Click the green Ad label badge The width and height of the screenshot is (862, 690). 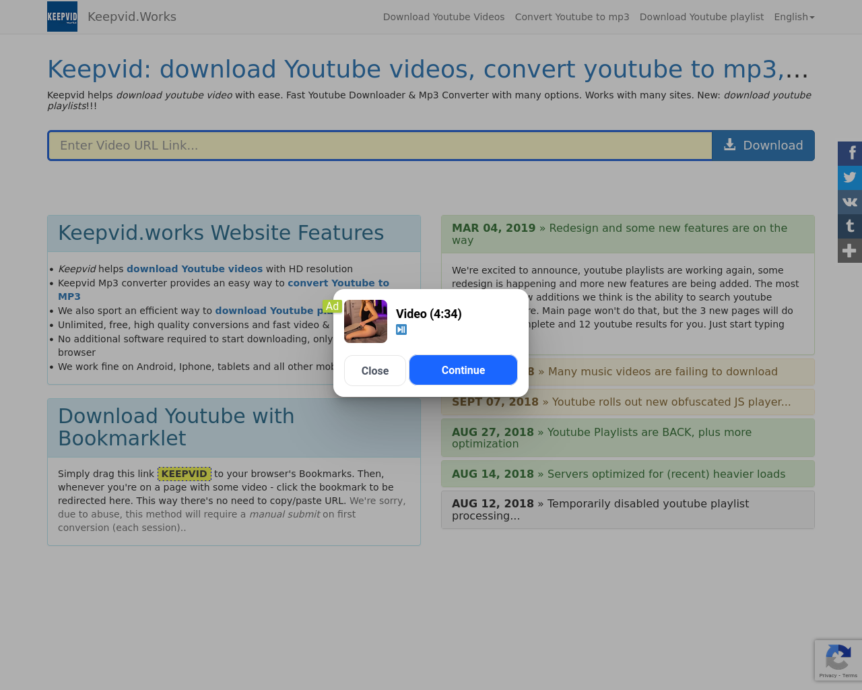pos(332,307)
